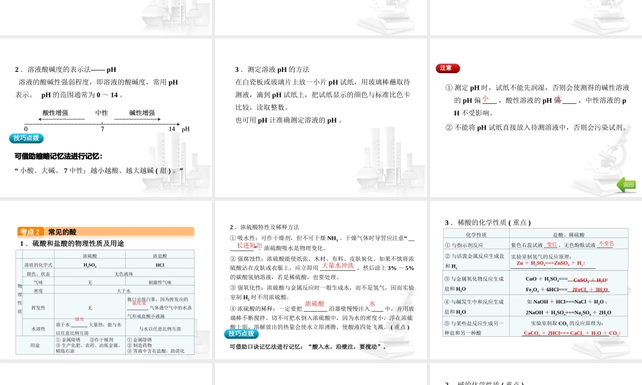Click note ① about 试纸不能先润湿
Image resolution: width=642 pixels, height=385 pixels.
click(537, 100)
